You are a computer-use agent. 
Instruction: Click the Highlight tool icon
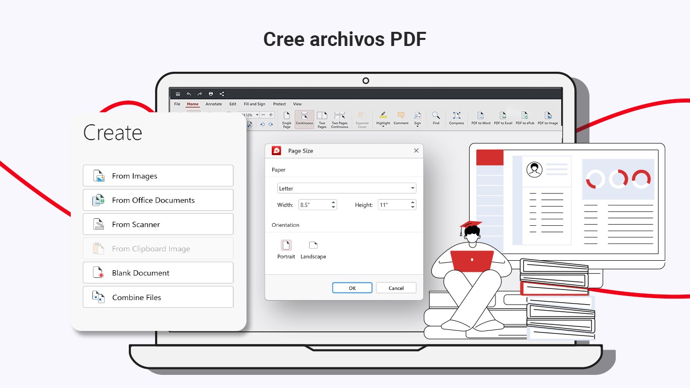coord(383,116)
